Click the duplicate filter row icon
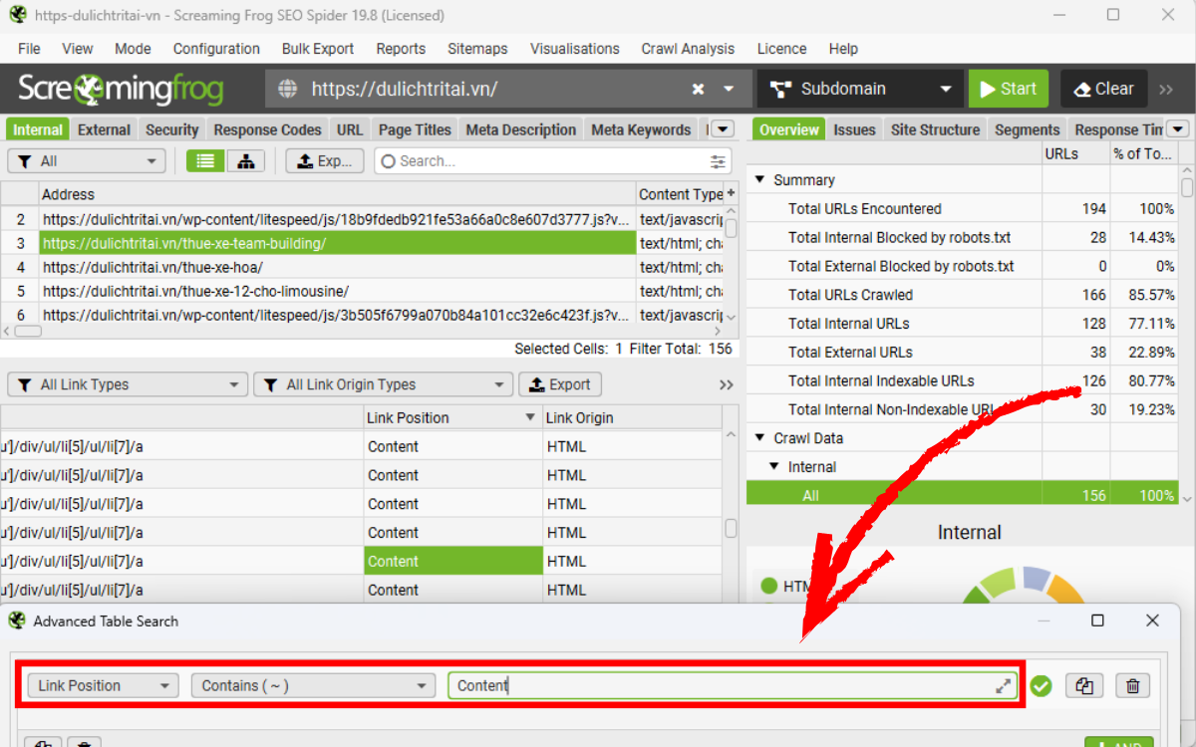 (x=1085, y=685)
